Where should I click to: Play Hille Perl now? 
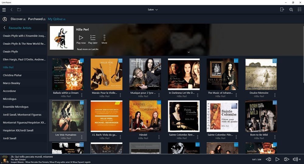coord(81,39)
